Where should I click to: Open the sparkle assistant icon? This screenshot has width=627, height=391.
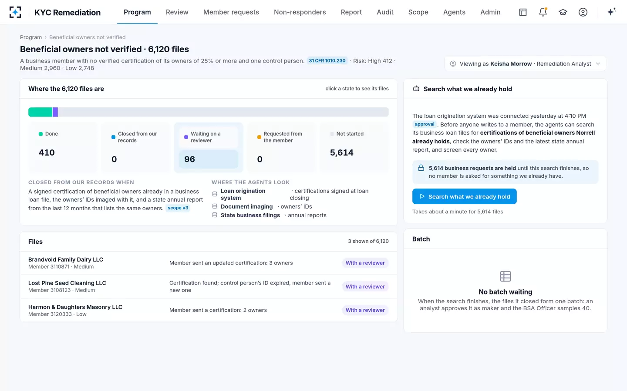click(x=611, y=12)
